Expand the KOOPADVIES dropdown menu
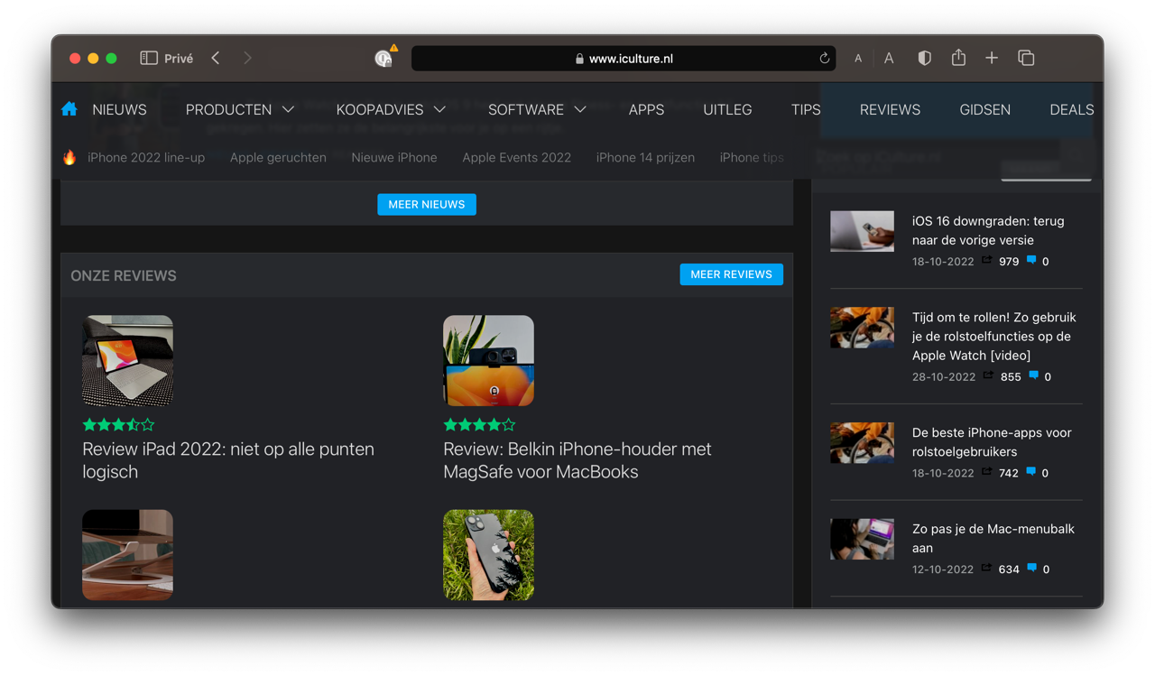 [391, 109]
